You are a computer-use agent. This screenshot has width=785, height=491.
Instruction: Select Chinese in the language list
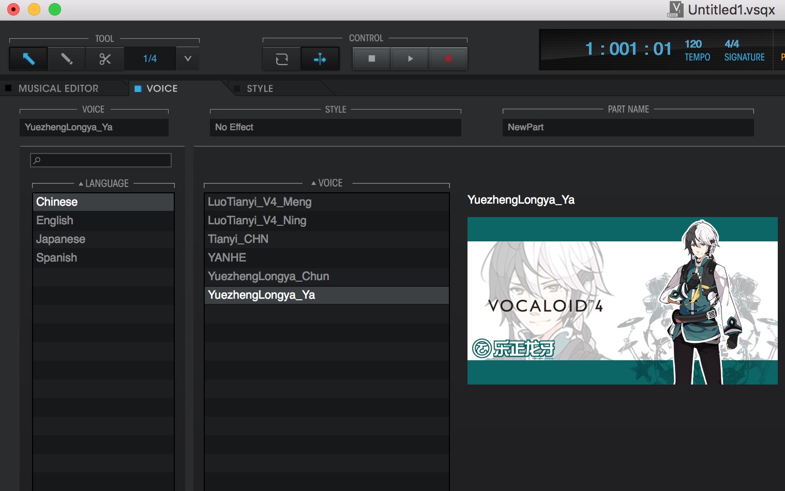[x=103, y=202]
